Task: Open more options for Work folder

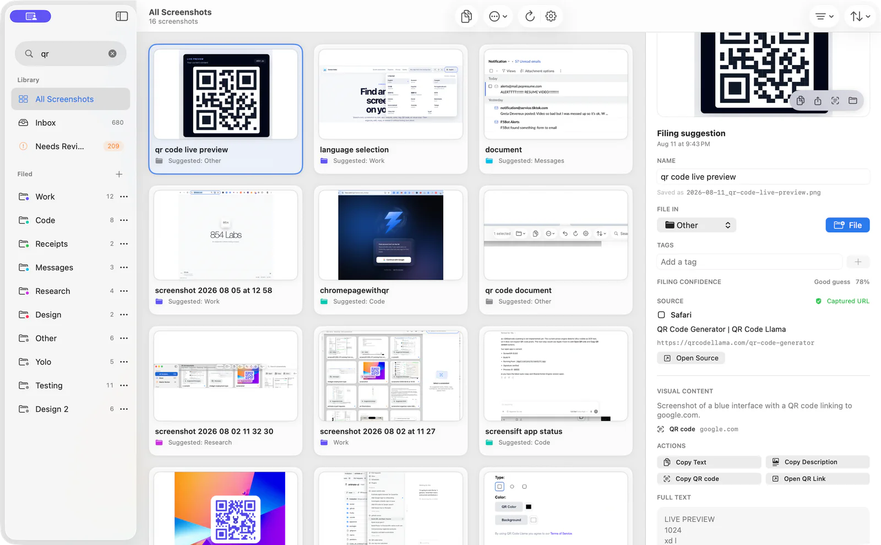Action: coord(124,197)
